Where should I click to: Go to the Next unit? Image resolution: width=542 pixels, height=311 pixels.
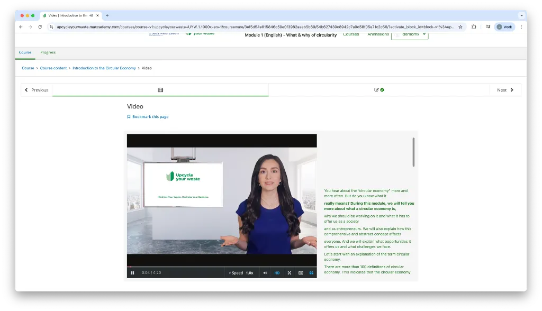point(505,90)
